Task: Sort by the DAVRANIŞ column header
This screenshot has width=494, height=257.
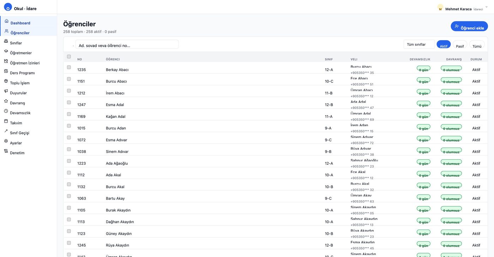Action: (x=454, y=59)
